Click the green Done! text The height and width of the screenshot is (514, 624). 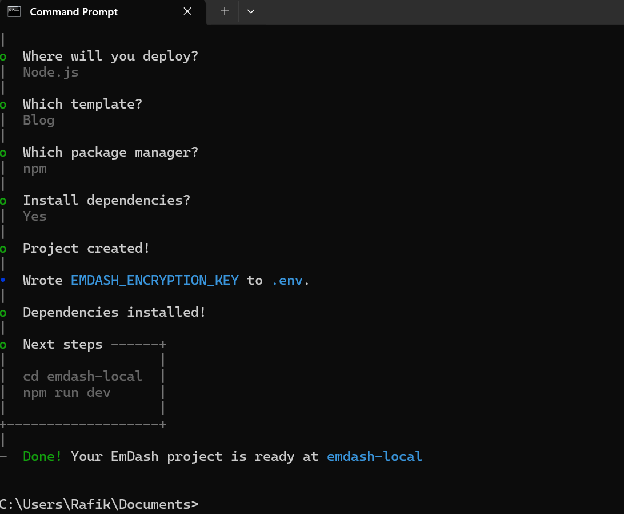[42, 456]
